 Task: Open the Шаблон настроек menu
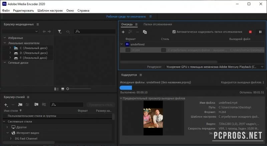(x=50, y=11)
